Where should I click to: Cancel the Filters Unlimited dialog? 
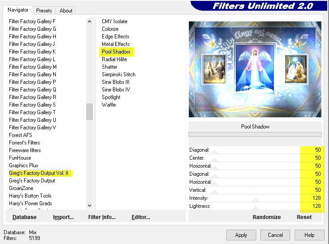[x=275, y=235]
